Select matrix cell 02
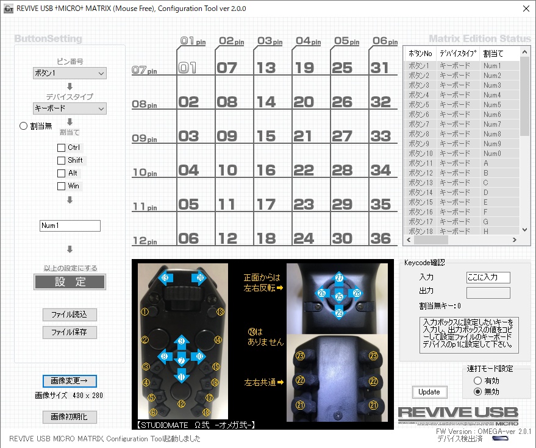Viewport: 536px width, 448px height. [x=188, y=102]
